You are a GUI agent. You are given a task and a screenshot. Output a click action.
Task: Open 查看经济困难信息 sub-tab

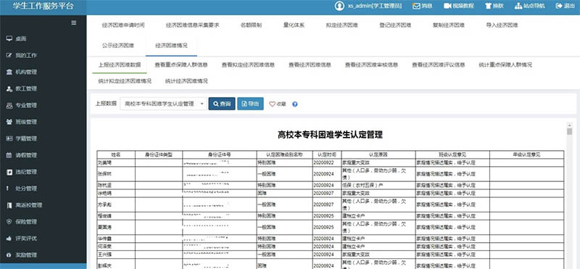point(310,65)
